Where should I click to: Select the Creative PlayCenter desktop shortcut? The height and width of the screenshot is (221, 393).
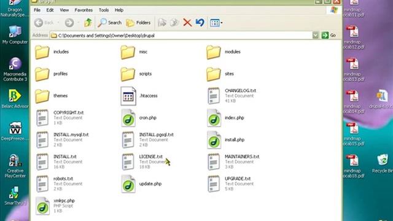15,166
